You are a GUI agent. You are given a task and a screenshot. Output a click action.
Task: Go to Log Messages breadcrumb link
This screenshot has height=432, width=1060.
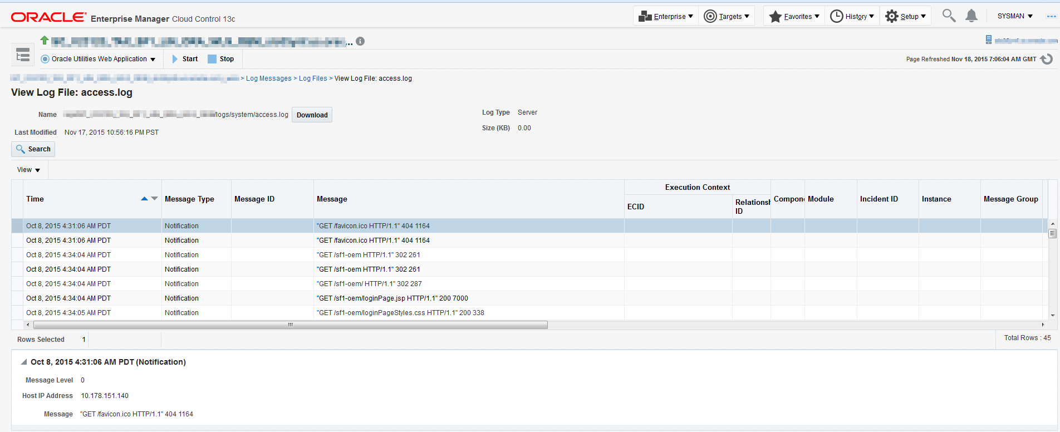coord(268,78)
